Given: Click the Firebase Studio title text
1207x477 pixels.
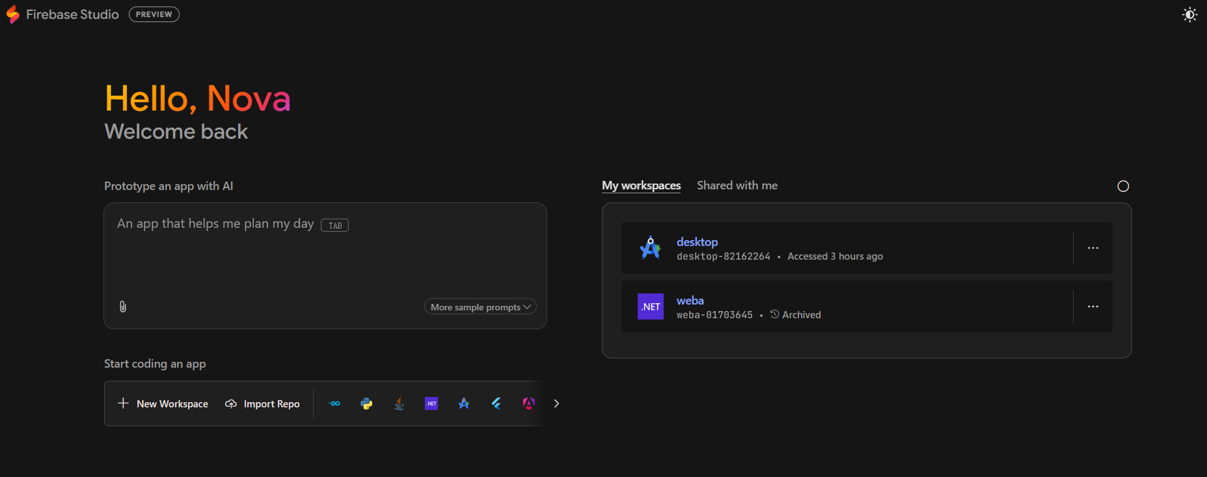Looking at the screenshot, I should [72, 14].
